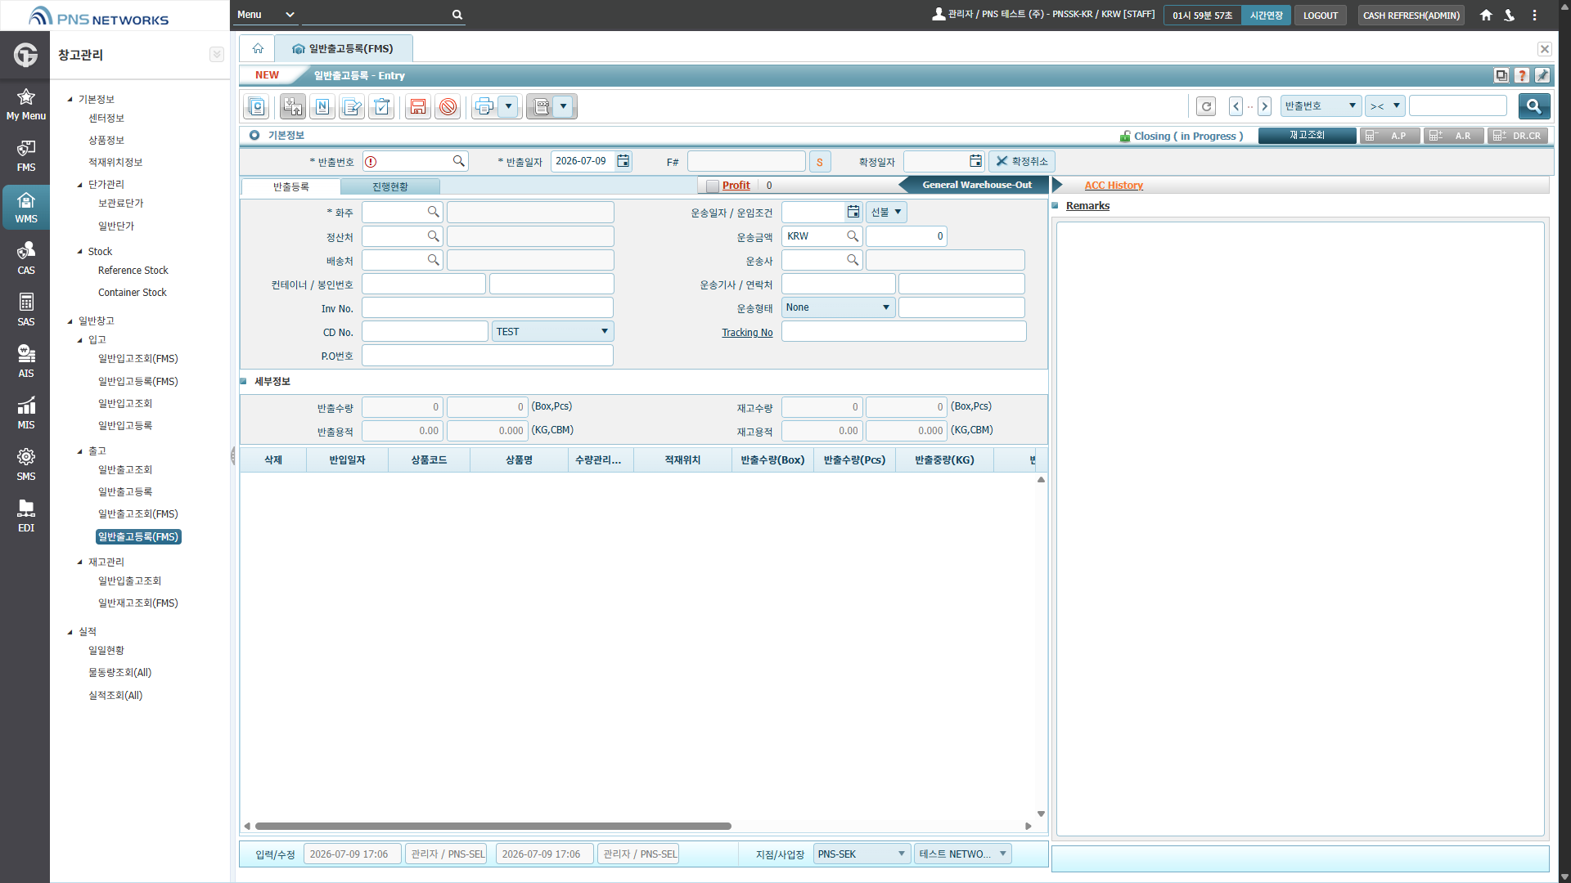The width and height of the screenshot is (1571, 883).
Task: Click the blue magnifier search button
Action: 1534,106
